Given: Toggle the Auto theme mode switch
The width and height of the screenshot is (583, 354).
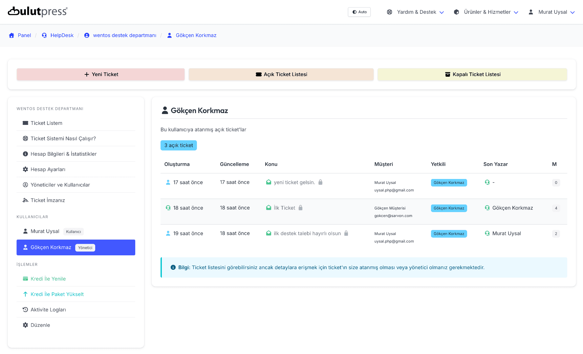Looking at the screenshot, I should [359, 12].
